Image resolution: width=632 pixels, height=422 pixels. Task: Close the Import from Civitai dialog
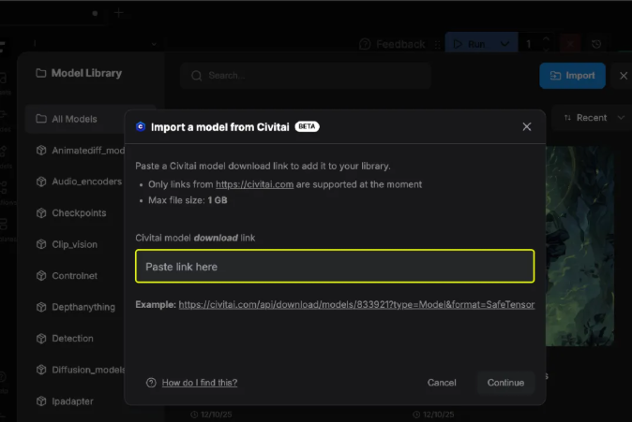click(526, 126)
